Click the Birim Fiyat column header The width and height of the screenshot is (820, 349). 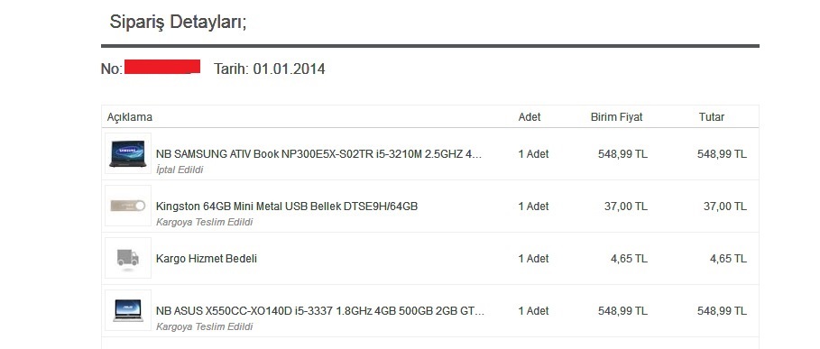616,117
